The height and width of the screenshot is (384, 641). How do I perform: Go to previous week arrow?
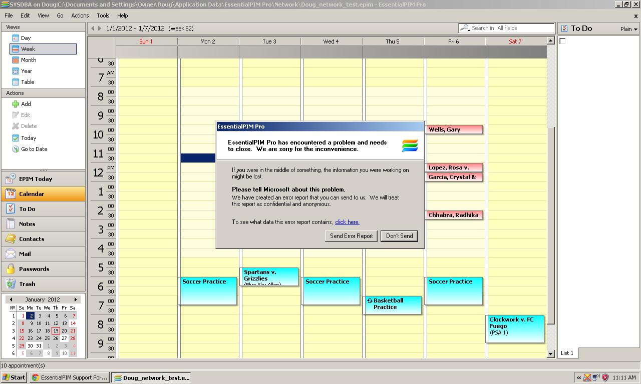point(93,28)
